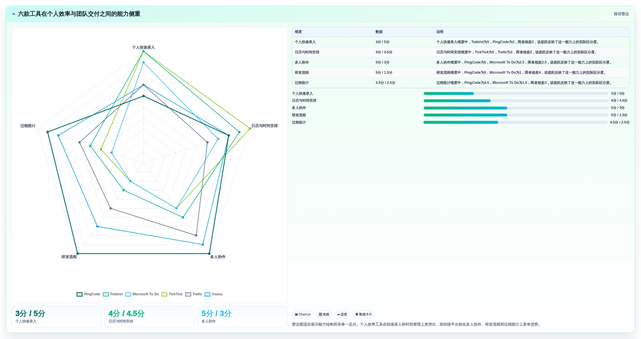The height and width of the screenshot is (339, 641).
Task: Click the 路径雷达 label at the top right
Action: (x=621, y=14)
